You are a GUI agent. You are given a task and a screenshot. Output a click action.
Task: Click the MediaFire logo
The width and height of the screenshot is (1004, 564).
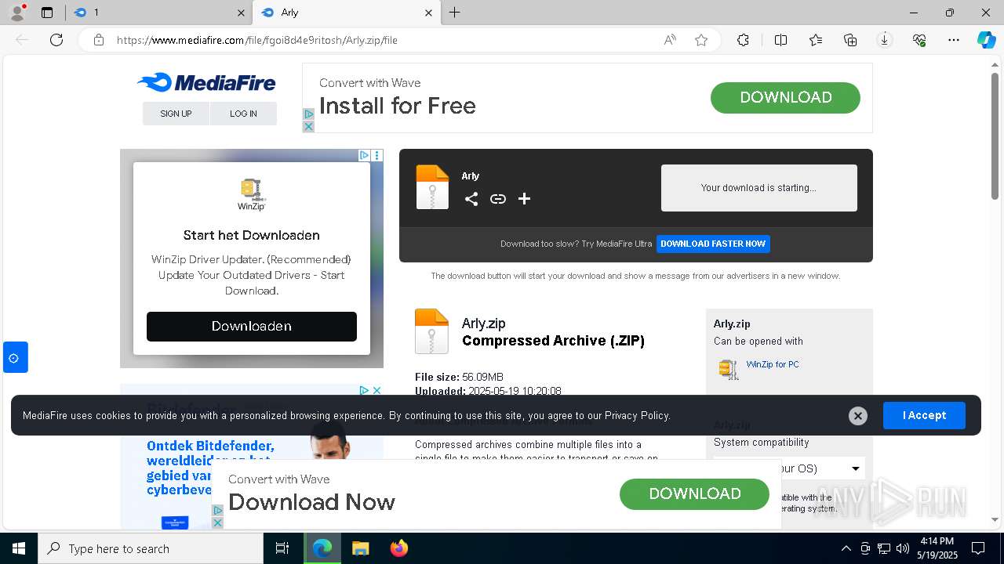[206, 83]
